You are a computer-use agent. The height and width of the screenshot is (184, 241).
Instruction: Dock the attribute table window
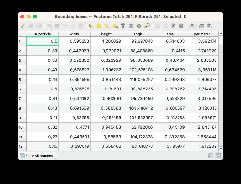(x=201, y=26)
